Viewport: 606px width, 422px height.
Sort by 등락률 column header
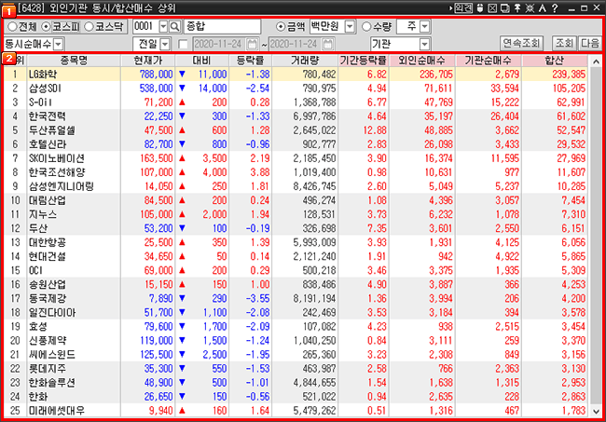[x=251, y=61]
